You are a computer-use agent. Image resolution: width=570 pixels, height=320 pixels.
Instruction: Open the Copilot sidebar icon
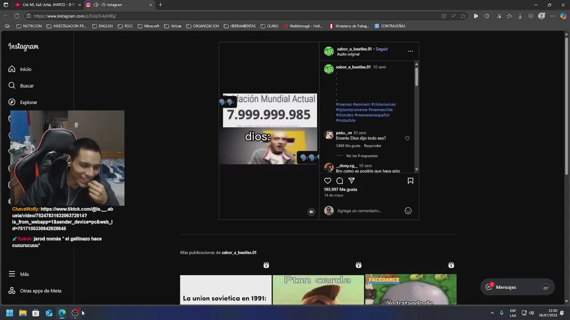pos(563,16)
